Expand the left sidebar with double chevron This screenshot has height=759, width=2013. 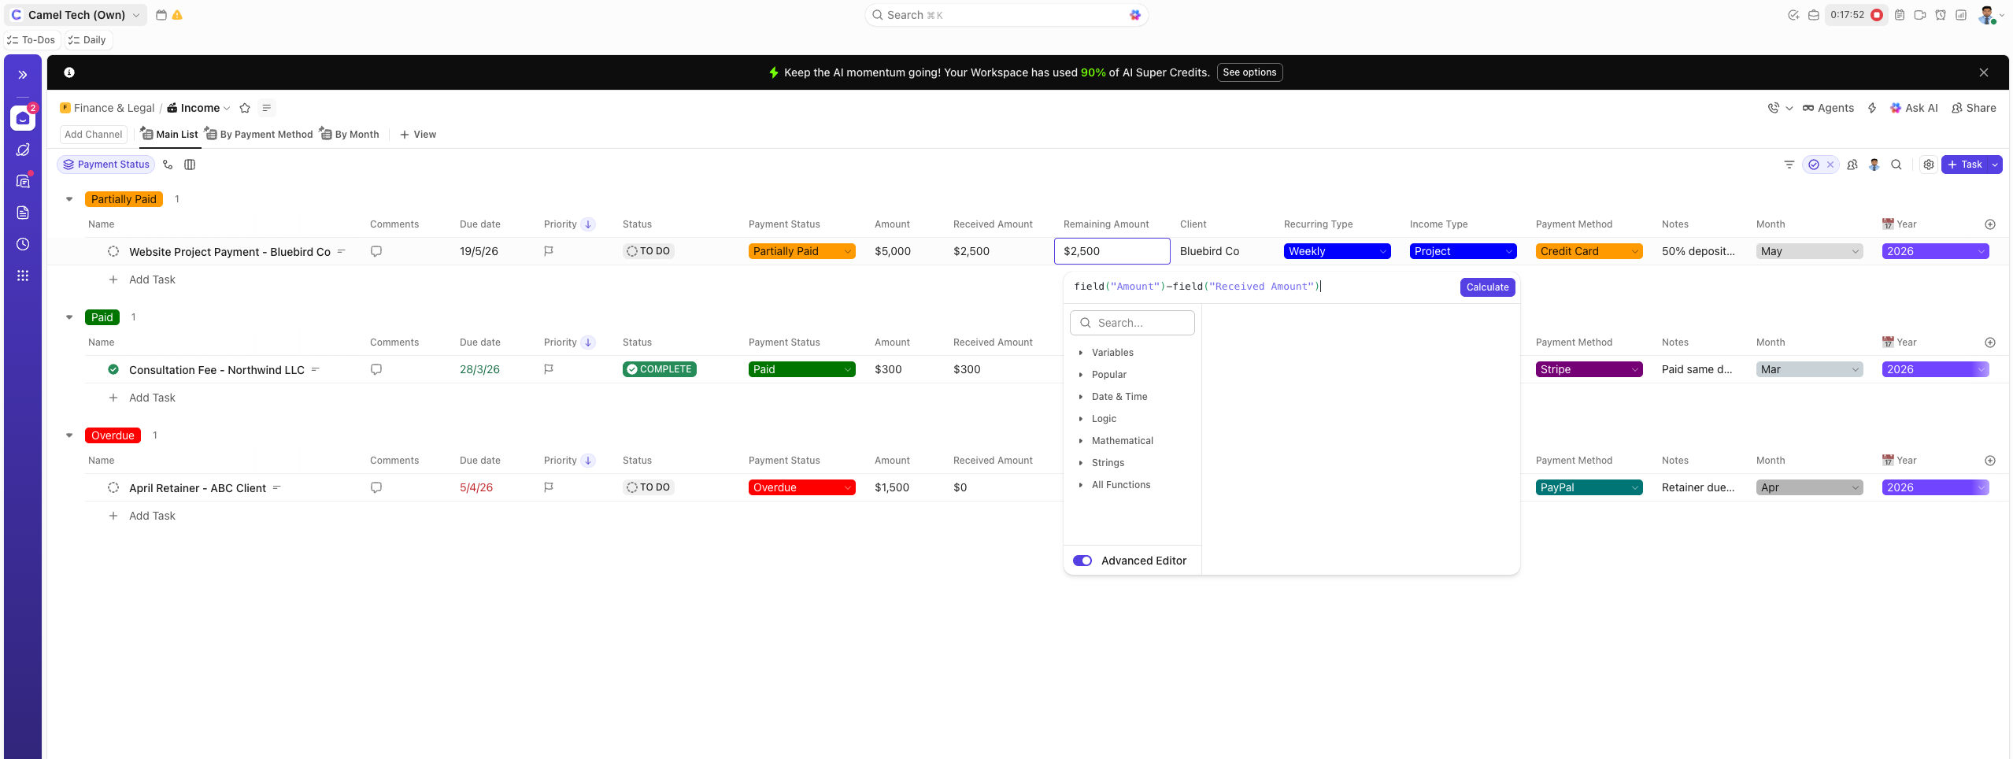[23, 75]
